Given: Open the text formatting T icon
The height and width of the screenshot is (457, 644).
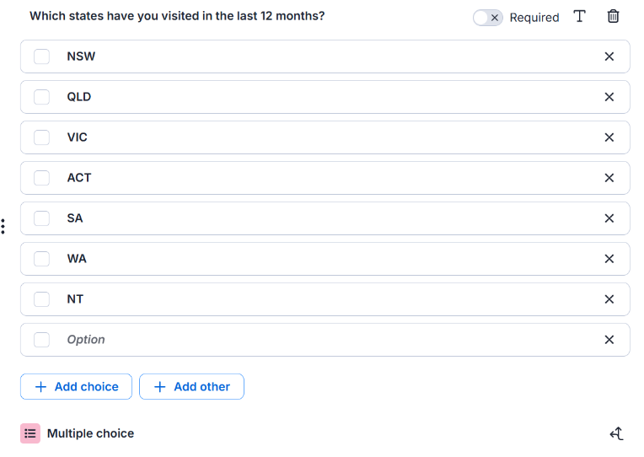Looking at the screenshot, I should [x=579, y=16].
